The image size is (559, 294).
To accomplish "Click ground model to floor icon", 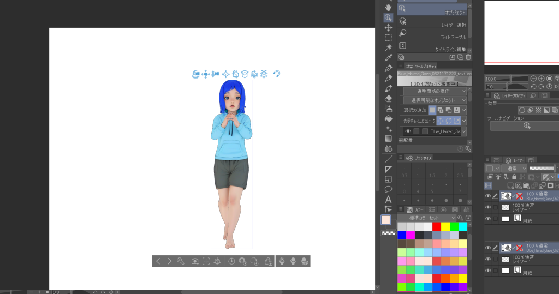I will (217, 261).
